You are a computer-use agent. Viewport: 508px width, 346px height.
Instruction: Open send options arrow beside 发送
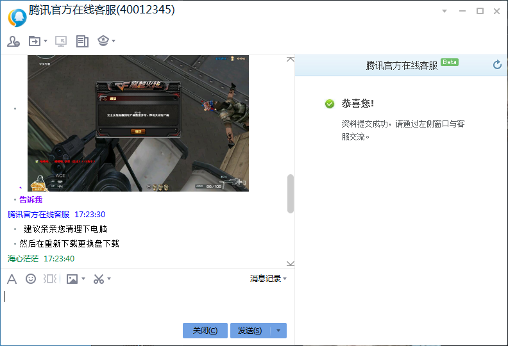tap(278, 331)
